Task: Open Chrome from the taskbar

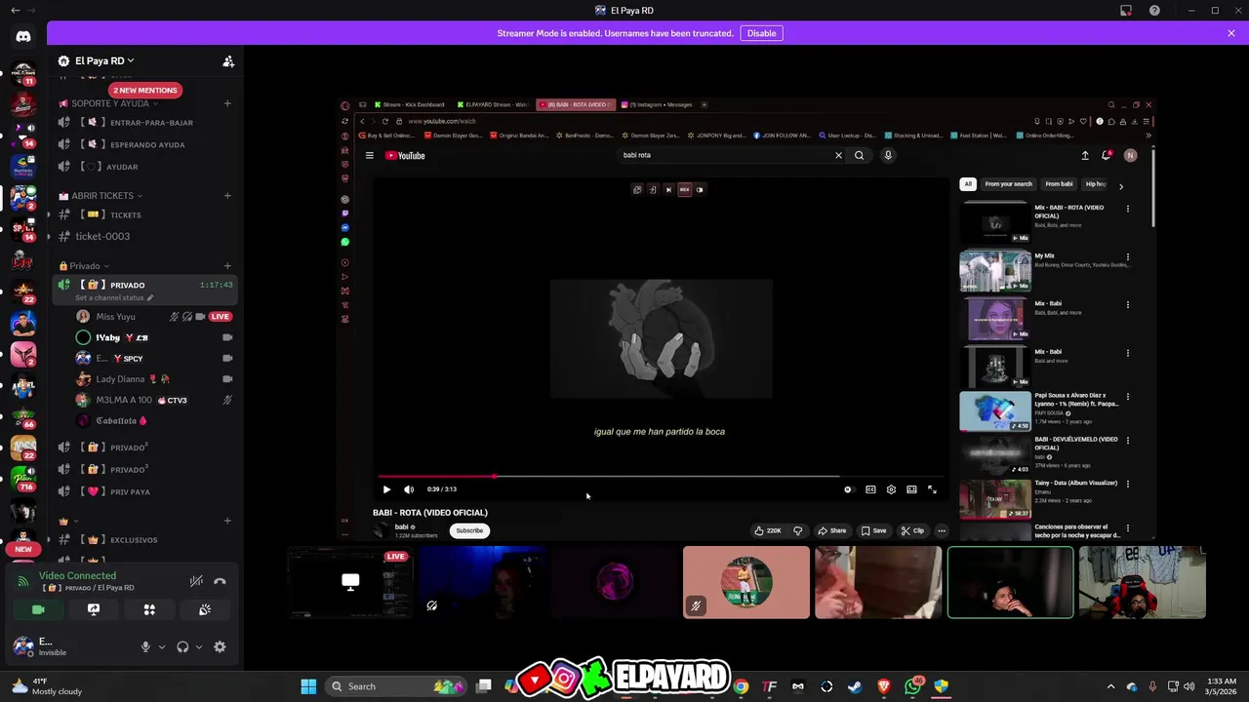Action: 742,686
